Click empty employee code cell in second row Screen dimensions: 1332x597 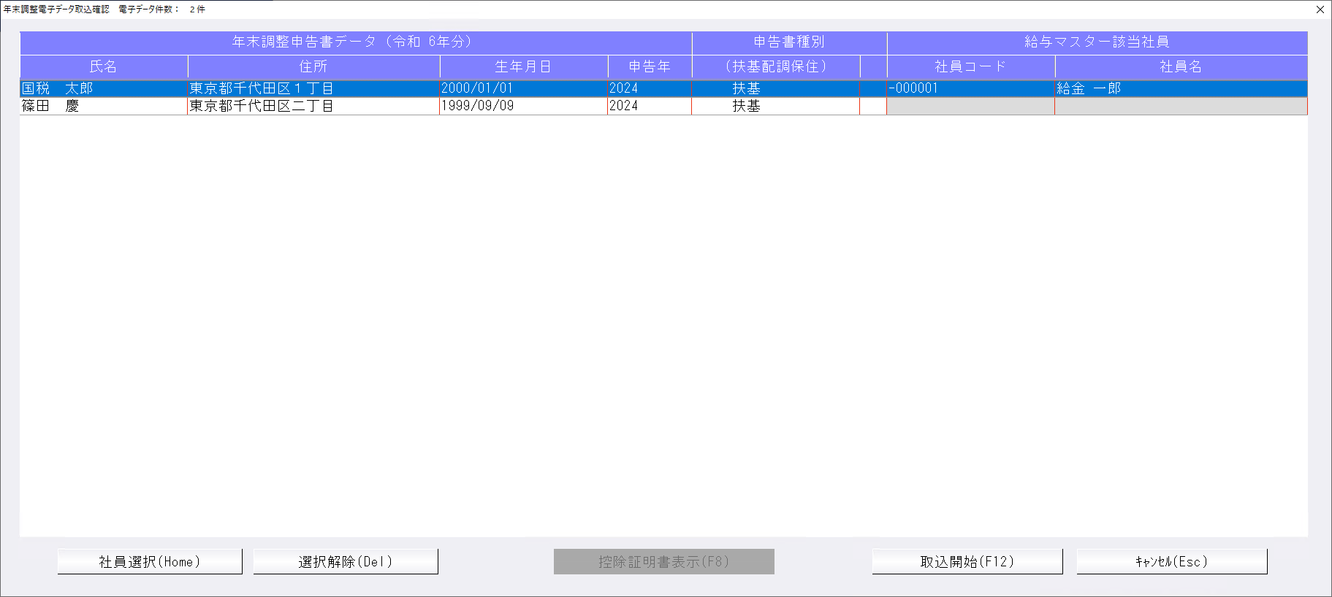(x=970, y=107)
